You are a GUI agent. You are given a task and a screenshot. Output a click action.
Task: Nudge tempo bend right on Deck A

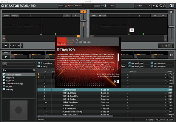[75, 16]
